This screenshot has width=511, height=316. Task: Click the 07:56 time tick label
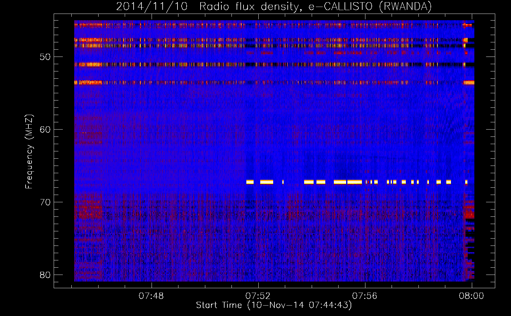coord(365,296)
